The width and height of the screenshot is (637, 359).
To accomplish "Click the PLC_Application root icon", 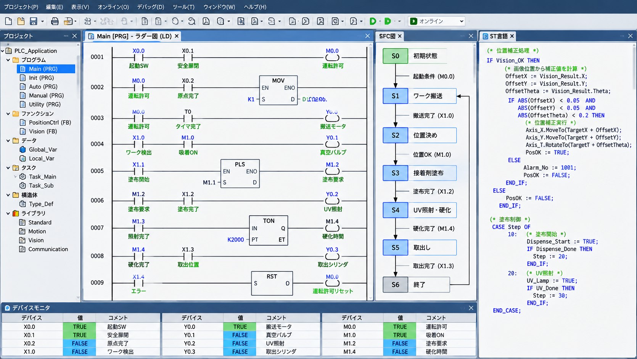I will click(9, 51).
